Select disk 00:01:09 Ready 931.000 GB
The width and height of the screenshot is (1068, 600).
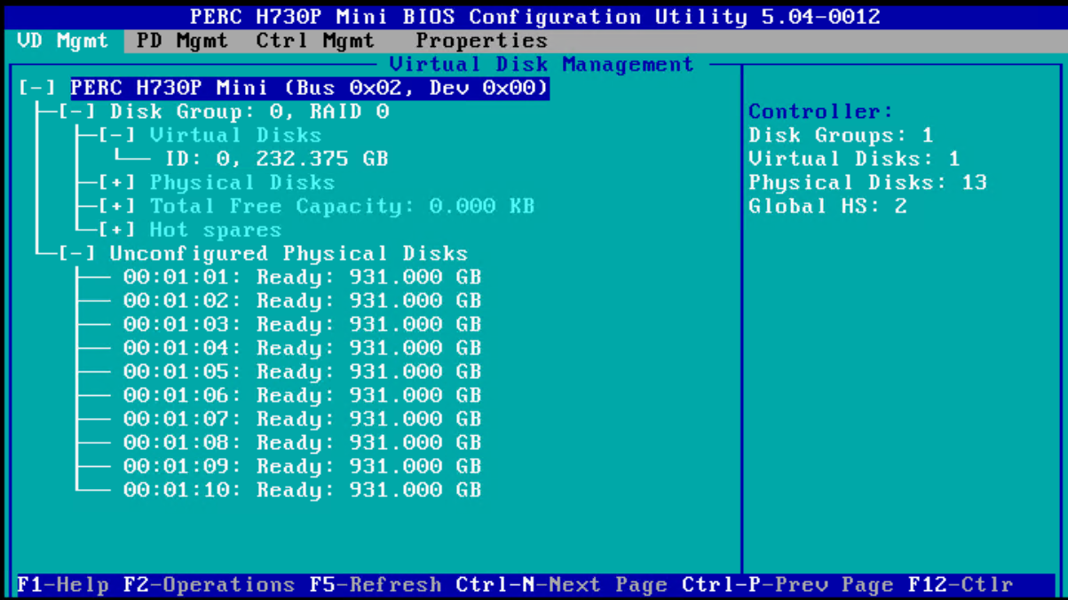pos(302,466)
